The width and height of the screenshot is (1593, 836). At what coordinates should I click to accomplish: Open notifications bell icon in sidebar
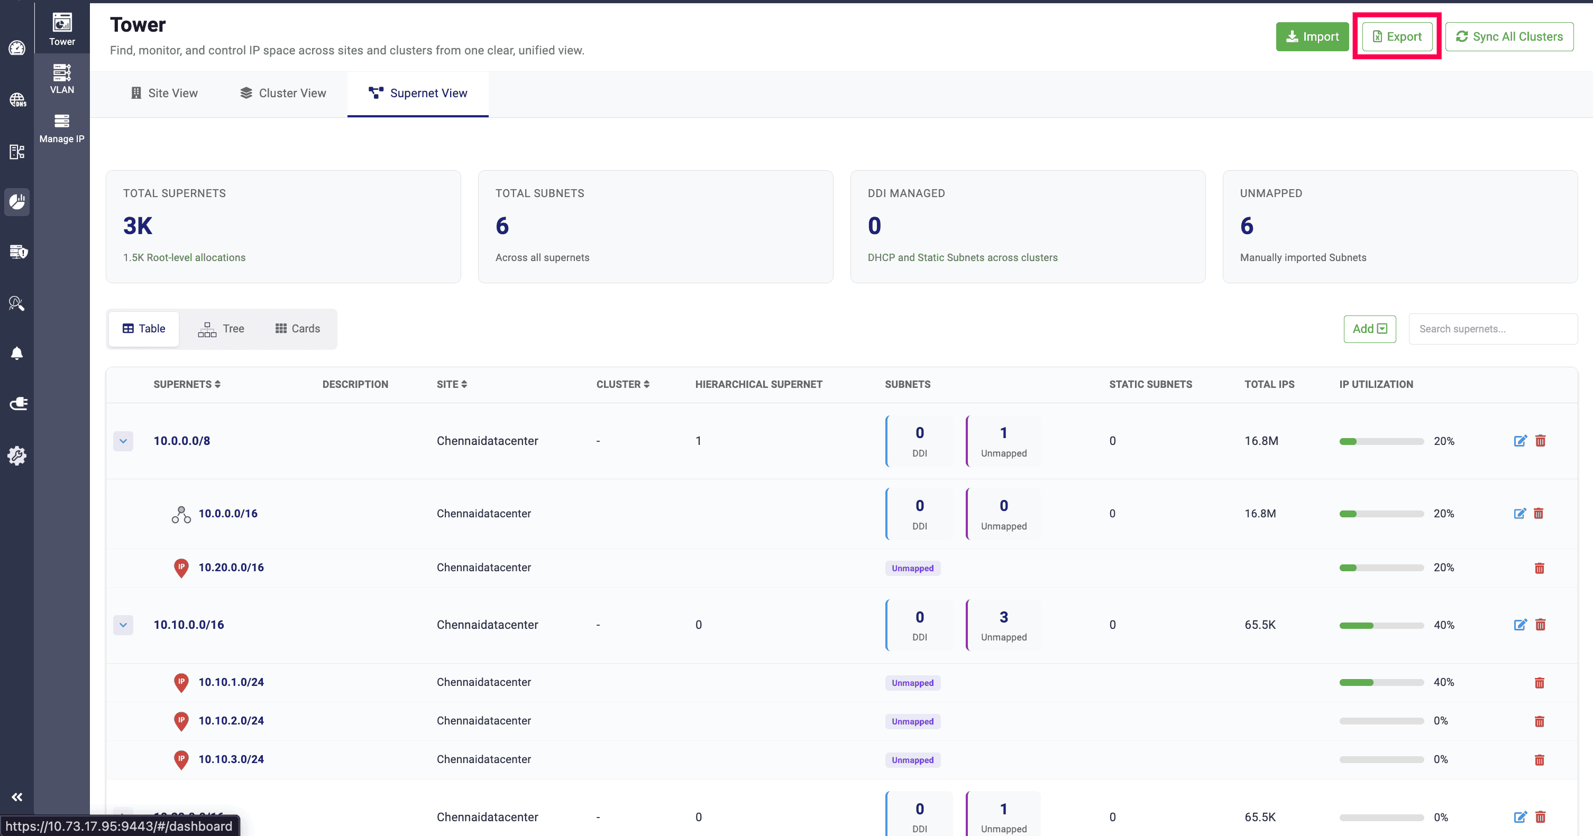pyautogui.click(x=17, y=353)
